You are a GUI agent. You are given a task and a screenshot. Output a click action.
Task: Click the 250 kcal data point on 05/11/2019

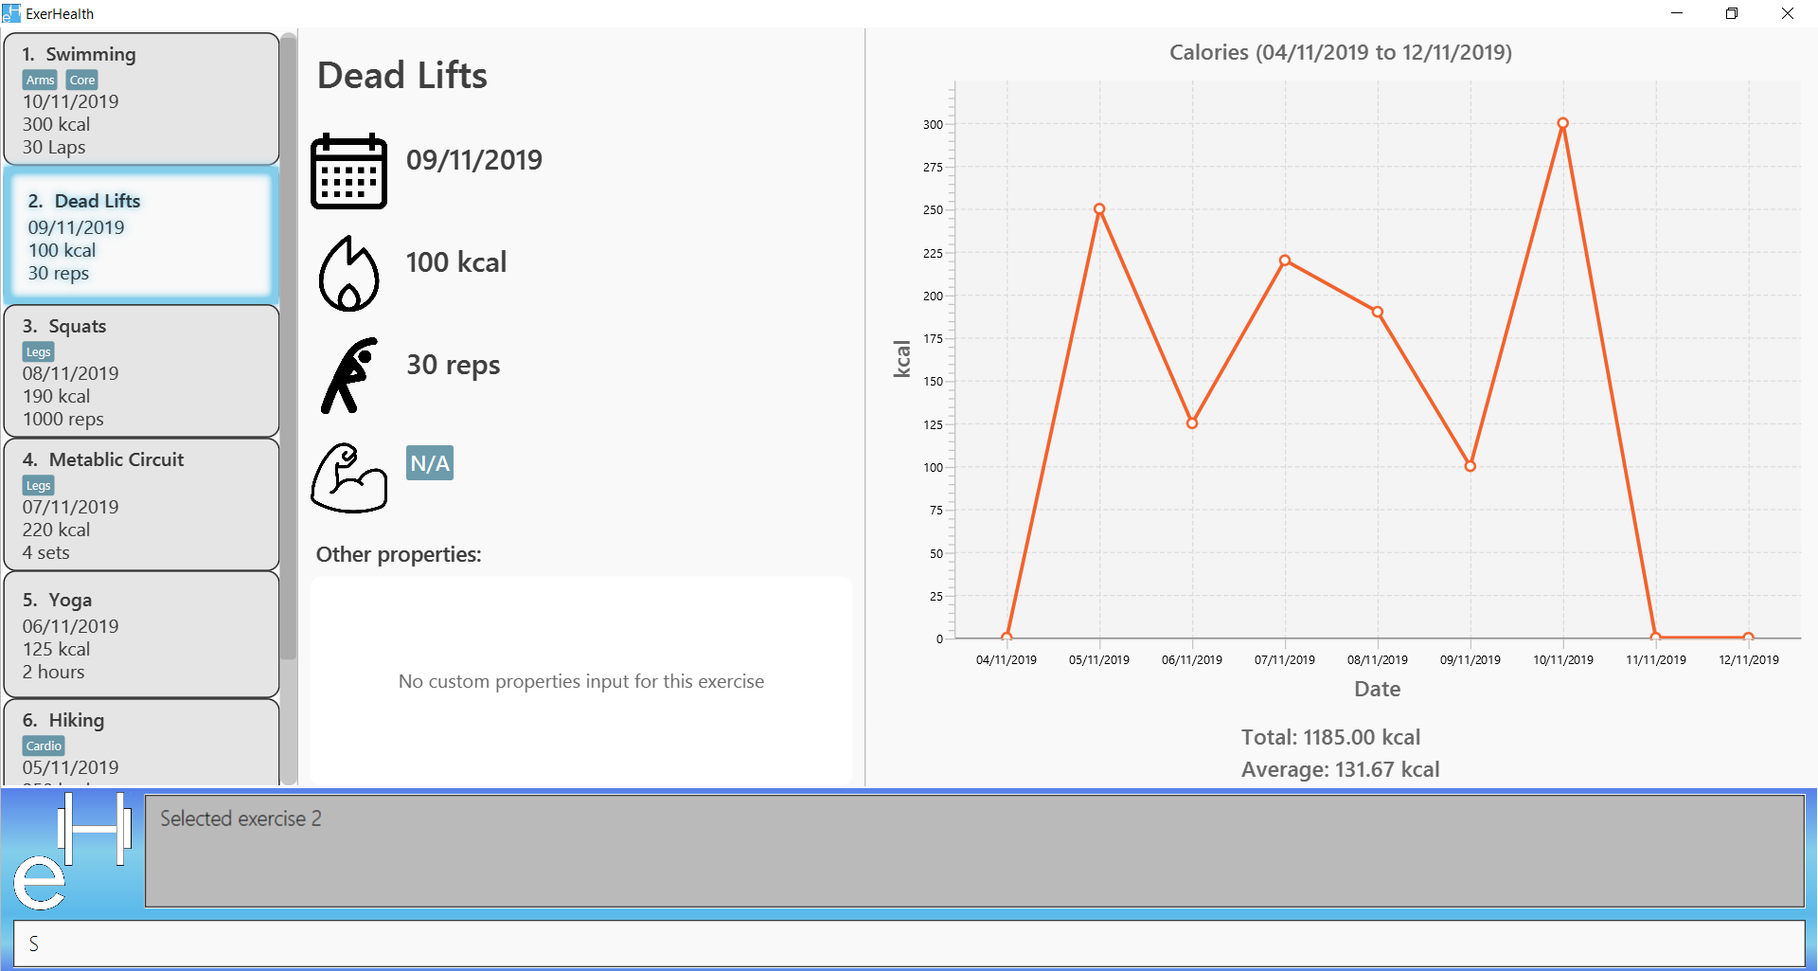click(1099, 208)
